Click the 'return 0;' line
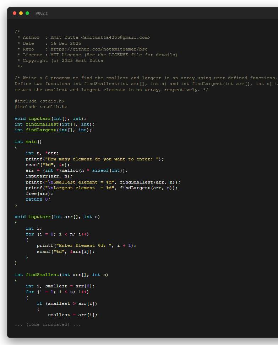278x345 pixels. (x=38, y=199)
